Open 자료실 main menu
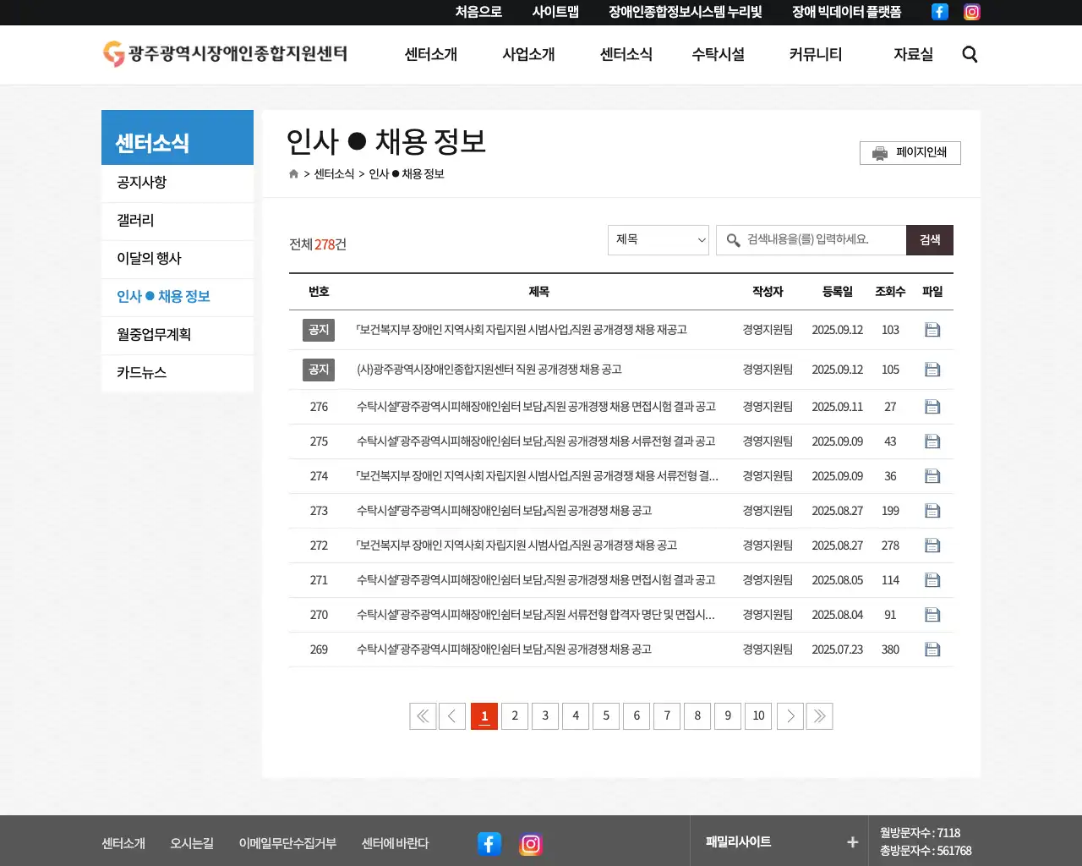Screen dimensions: 1082x866 (x=914, y=54)
